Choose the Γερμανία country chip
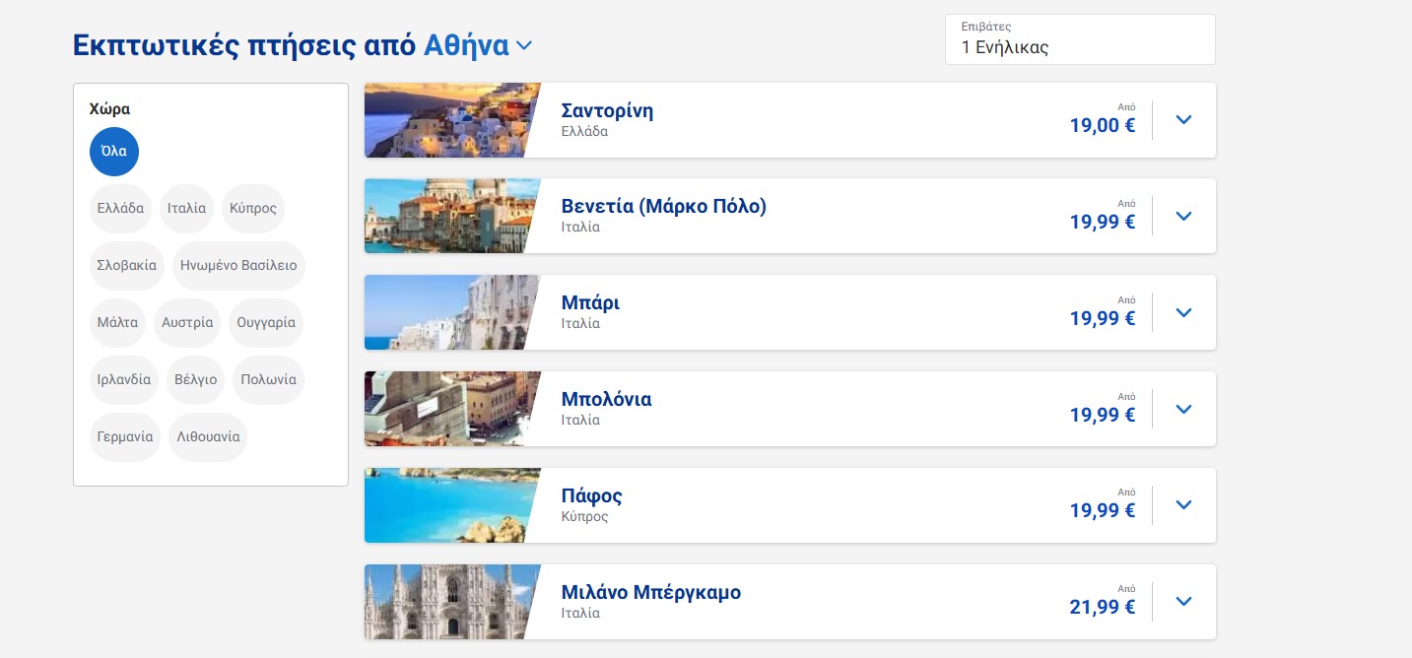This screenshot has width=1412, height=658. (125, 437)
